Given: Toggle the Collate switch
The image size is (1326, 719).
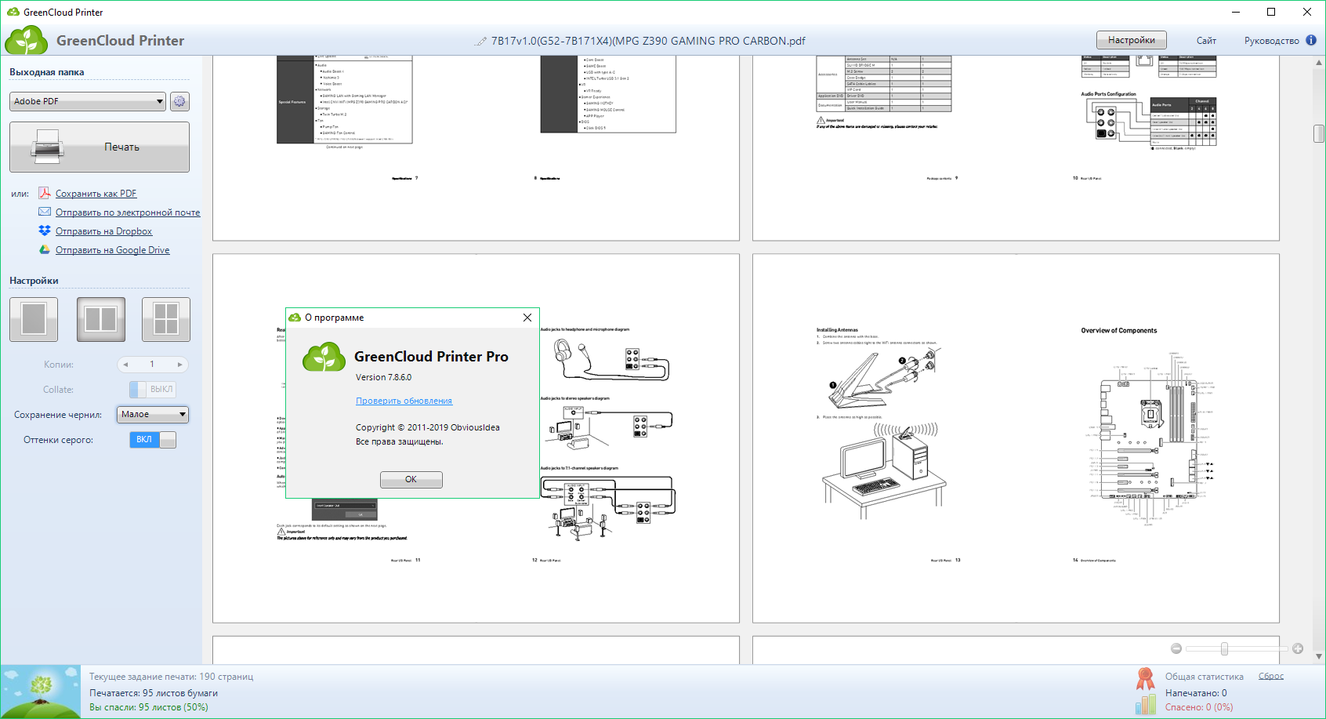Looking at the screenshot, I should tap(153, 390).
